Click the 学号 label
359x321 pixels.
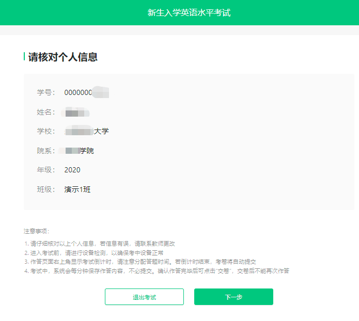45,92
